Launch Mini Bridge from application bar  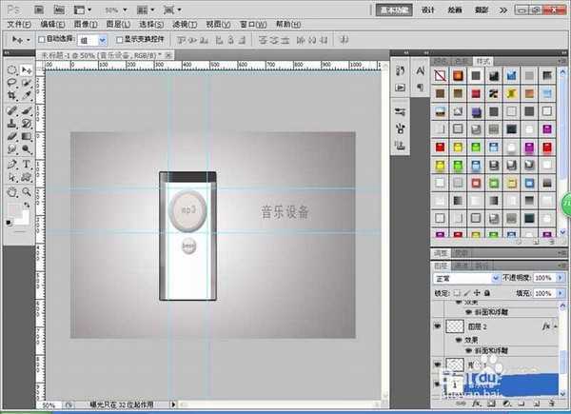pyautogui.click(x=59, y=10)
